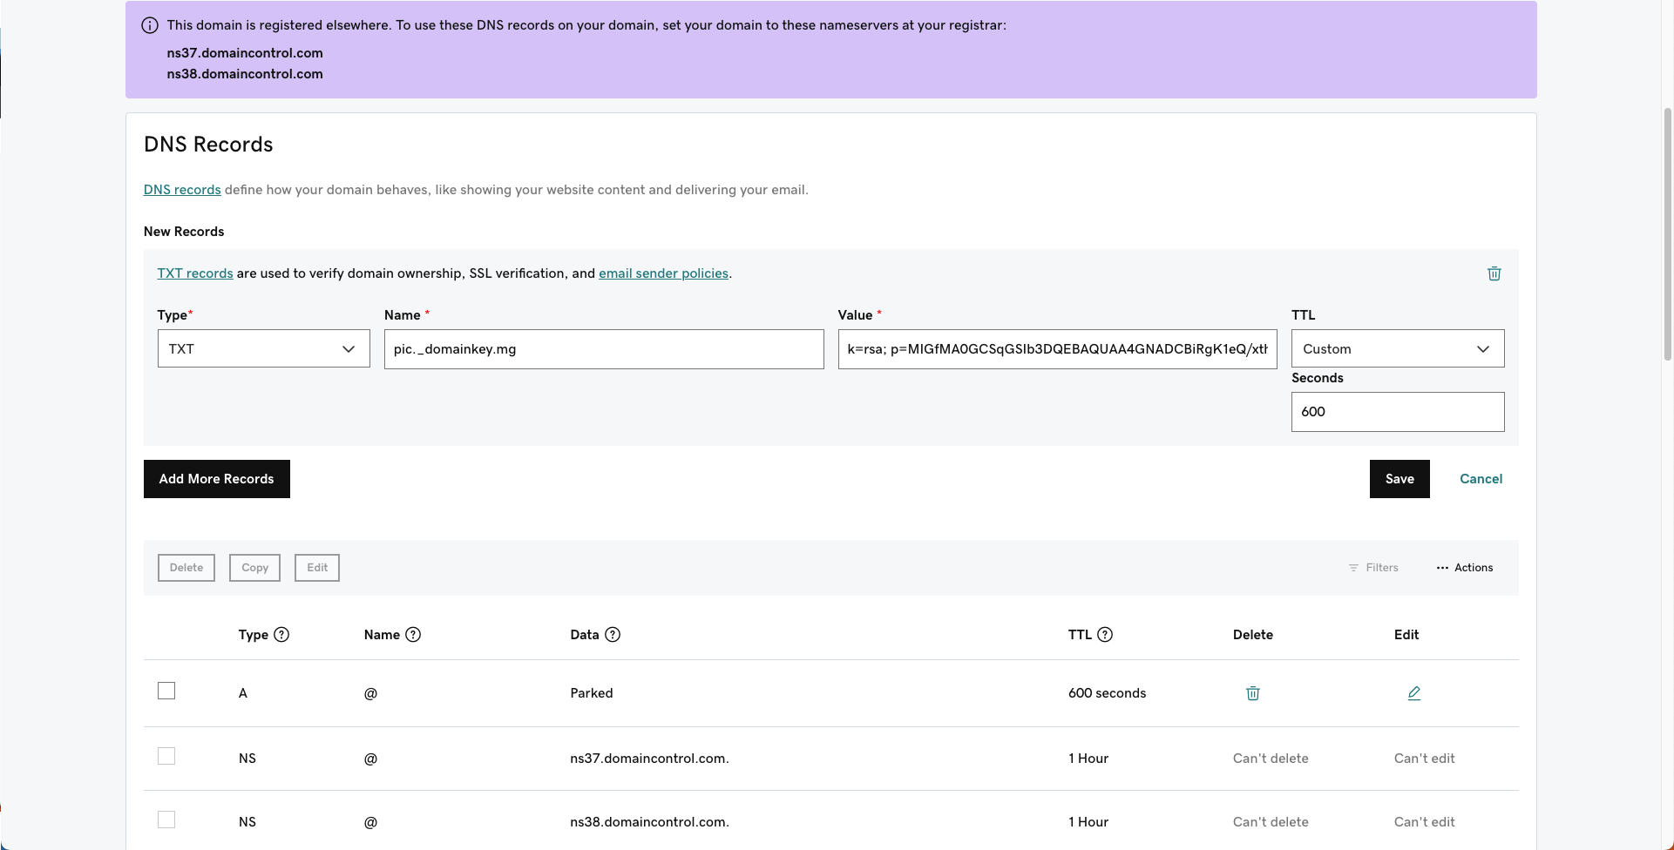1674x850 pixels.
Task: Show help tooltip for Name column
Action: point(413,635)
